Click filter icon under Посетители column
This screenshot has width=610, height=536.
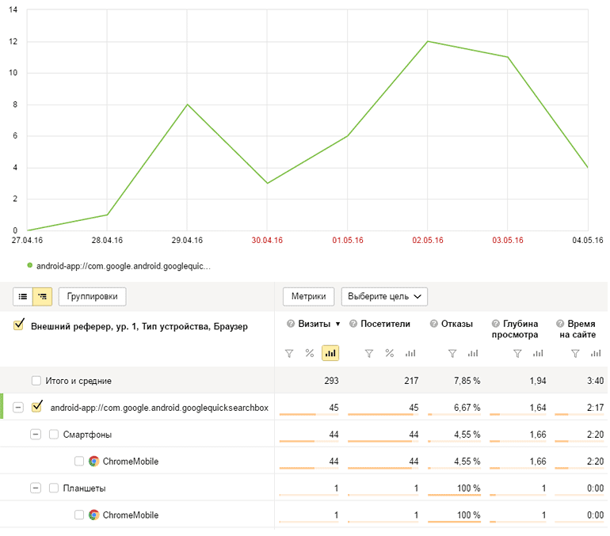368,353
